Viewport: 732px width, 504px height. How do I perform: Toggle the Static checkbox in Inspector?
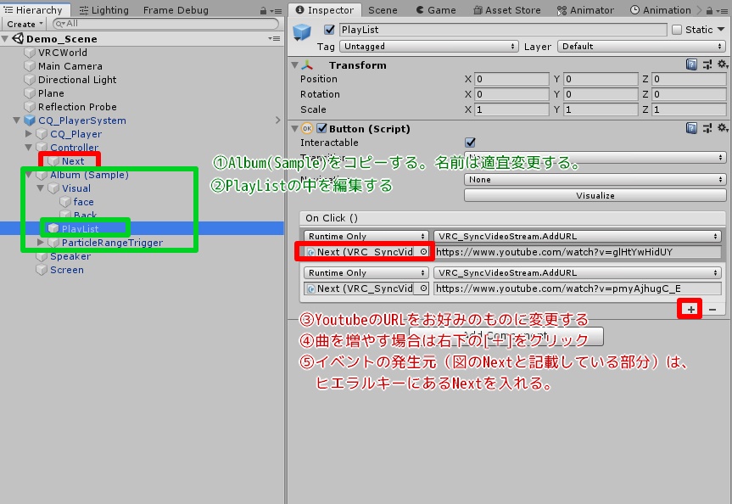679,29
